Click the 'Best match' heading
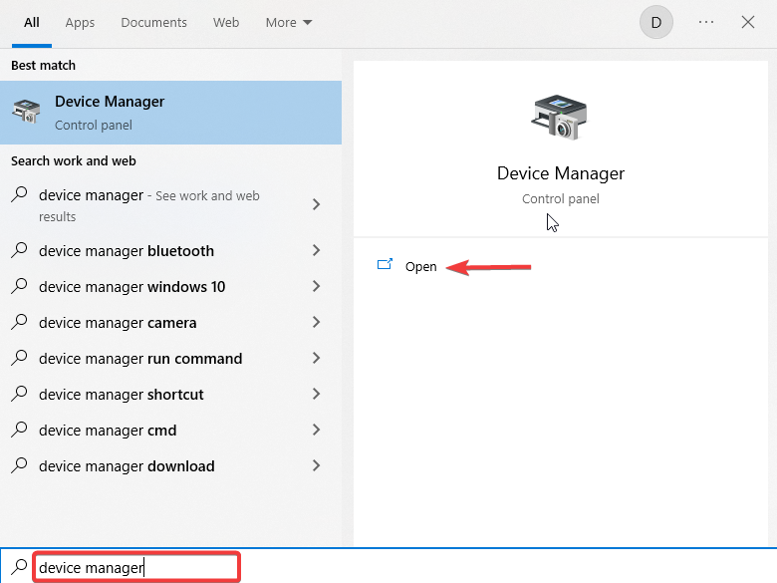The height and width of the screenshot is (583, 777). 44,66
